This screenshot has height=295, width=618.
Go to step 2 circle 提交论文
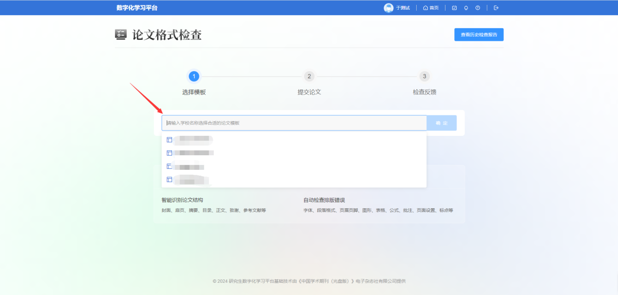309,76
